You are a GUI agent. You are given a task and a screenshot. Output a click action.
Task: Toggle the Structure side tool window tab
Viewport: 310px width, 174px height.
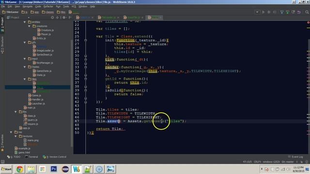click(x=2, y=45)
